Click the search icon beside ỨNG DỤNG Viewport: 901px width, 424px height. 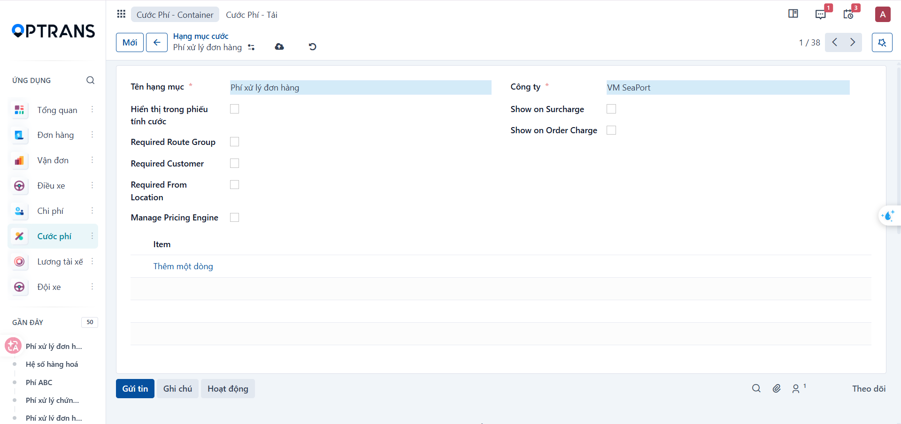click(90, 80)
